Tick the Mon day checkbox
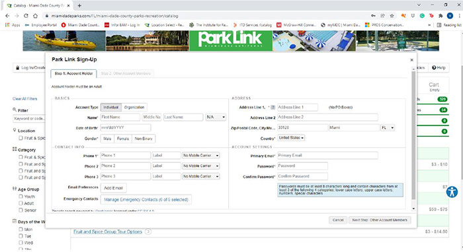This screenshot has height=252, width=463. pos(21,229)
